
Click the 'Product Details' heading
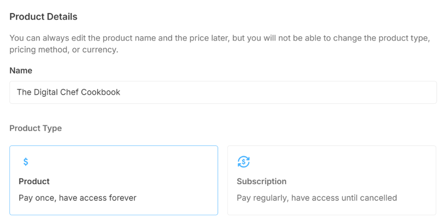pyautogui.click(x=43, y=17)
